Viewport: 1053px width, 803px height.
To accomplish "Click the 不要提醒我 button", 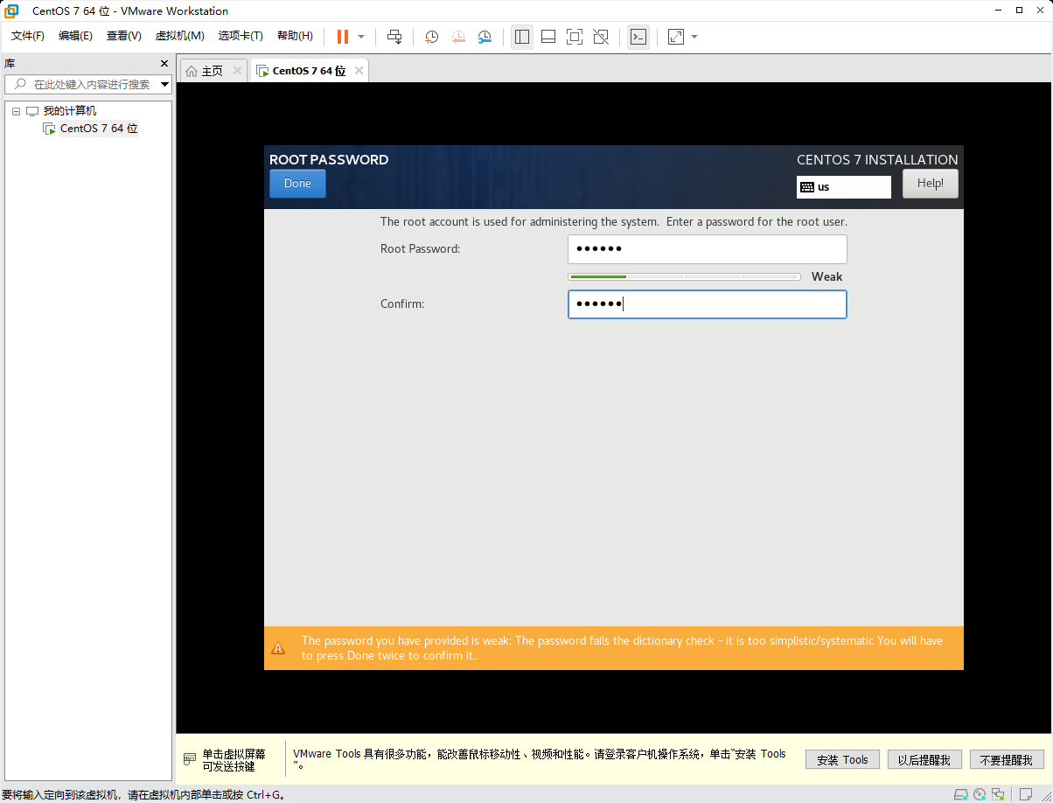I will tap(1007, 759).
